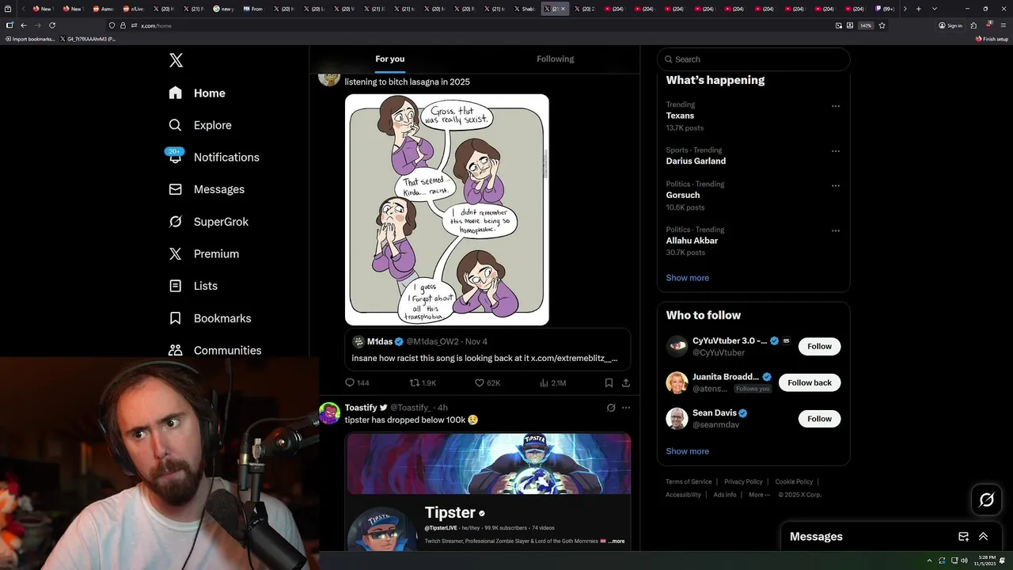Go to Home in the sidebar
Viewport: 1013px width, 570px height.
[197, 93]
